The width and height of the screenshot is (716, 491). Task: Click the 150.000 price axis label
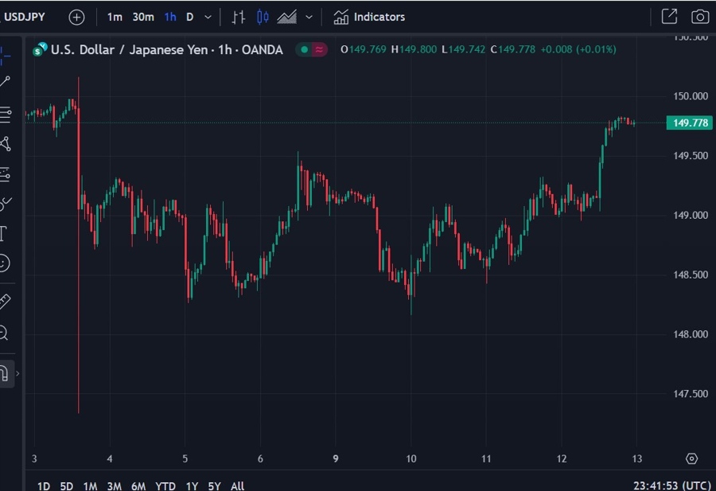tap(691, 96)
